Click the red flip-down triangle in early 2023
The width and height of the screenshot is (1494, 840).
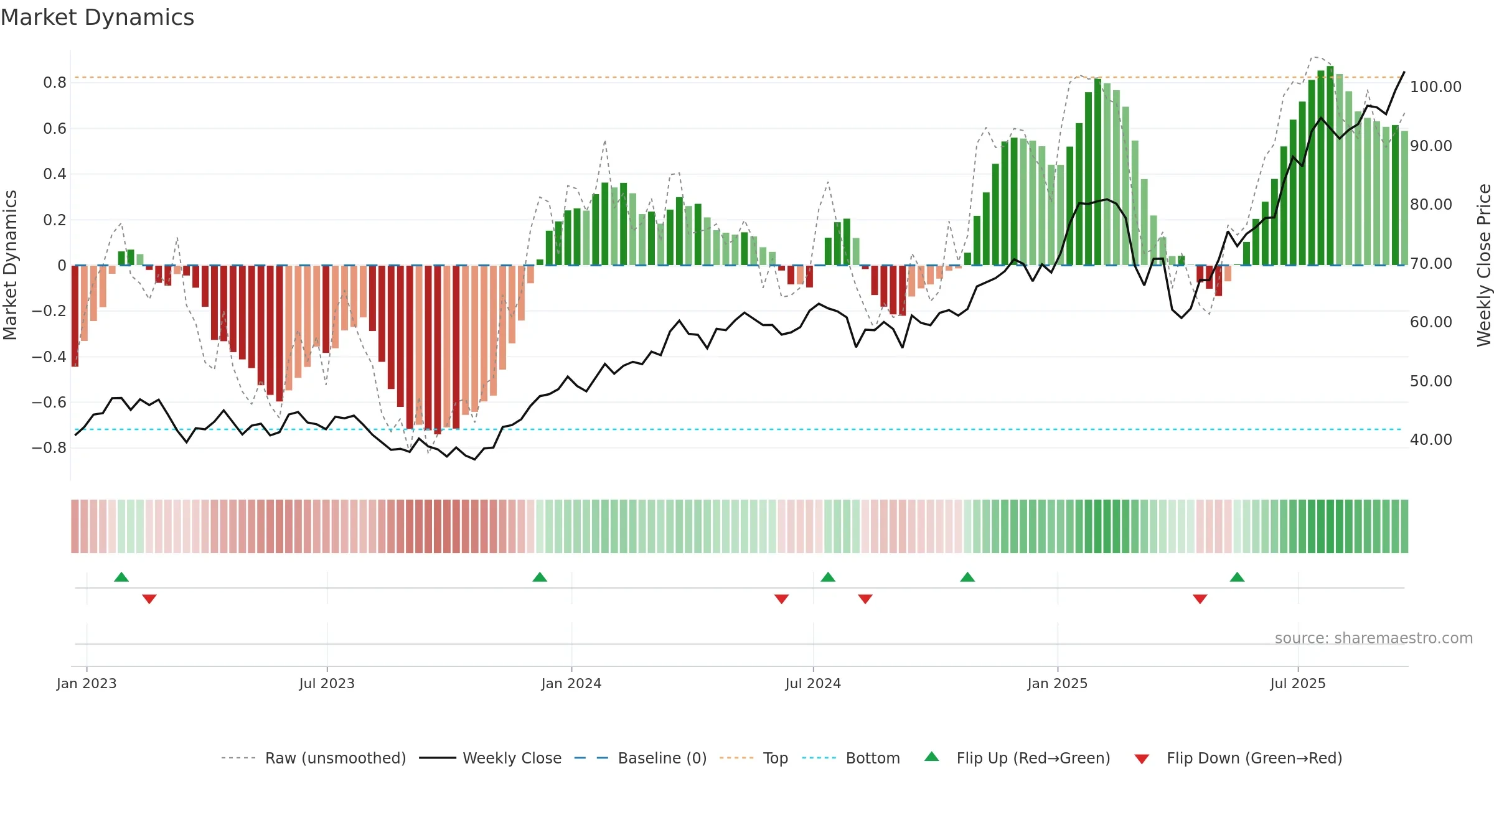pyautogui.click(x=149, y=599)
